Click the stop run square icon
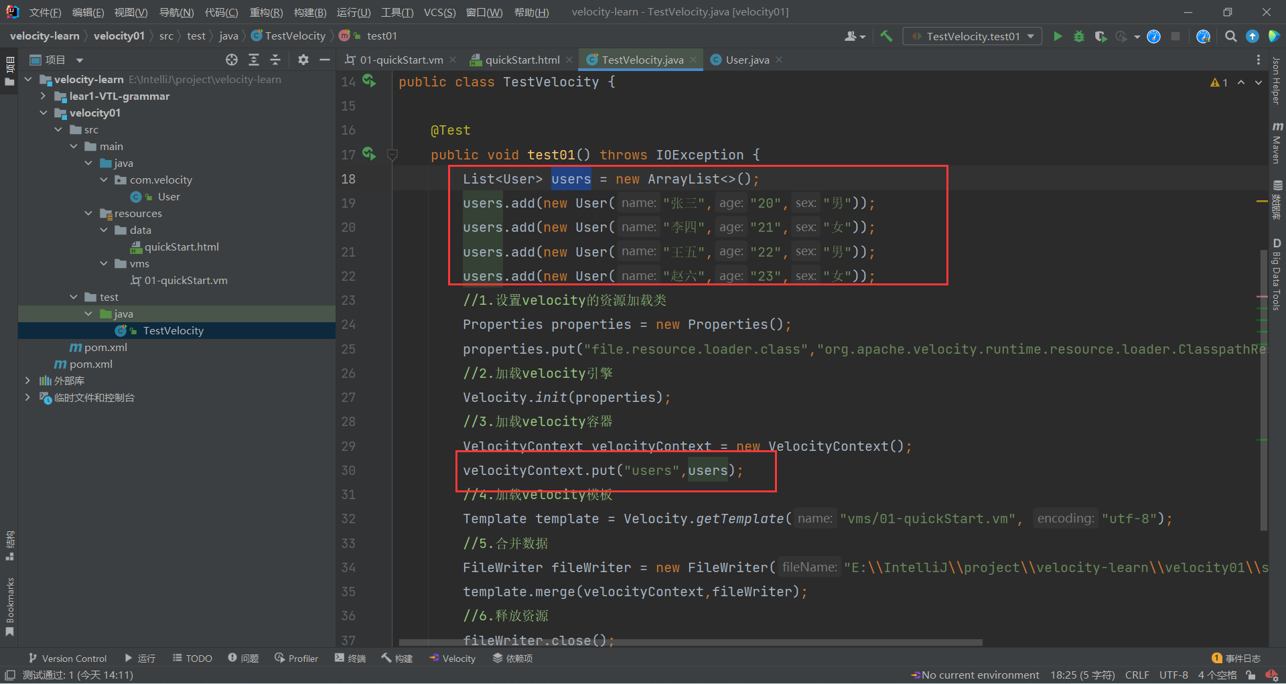Viewport: 1286px width, 684px height. tap(1175, 36)
